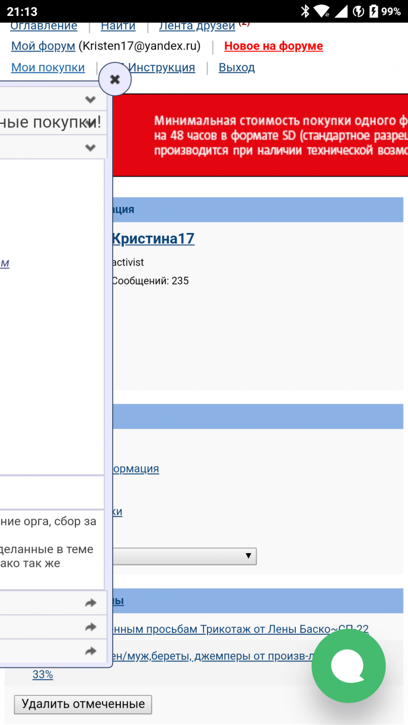Open the dropdown select box
The width and height of the screenshot is (408, 725).
tap(185, 556)
